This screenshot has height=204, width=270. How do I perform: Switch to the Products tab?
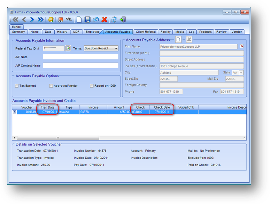coord(206,32)
